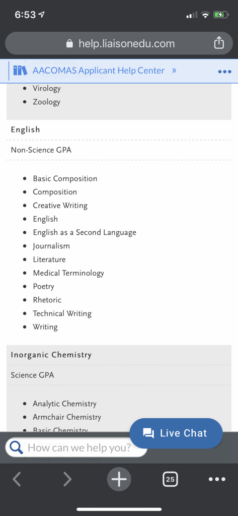Tap the chat bubble icon in Live Chat

(x=148, y=433)
